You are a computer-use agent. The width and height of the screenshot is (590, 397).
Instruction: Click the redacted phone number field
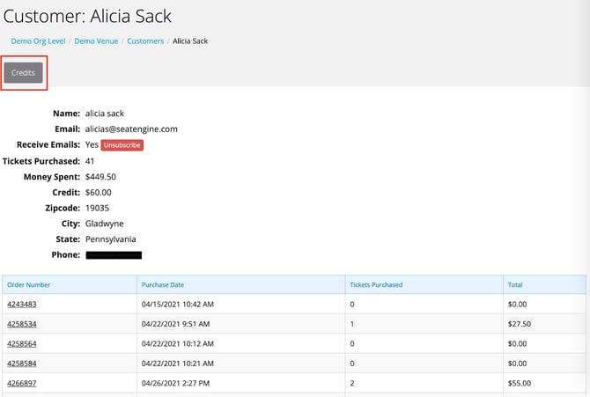click(x=114, y=255)
